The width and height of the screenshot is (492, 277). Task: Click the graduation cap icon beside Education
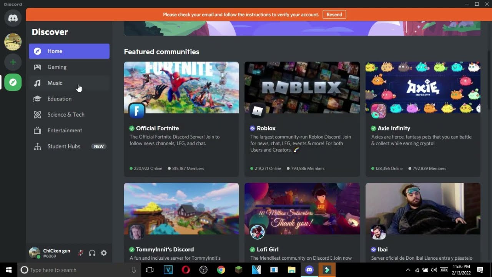click(37, 99)
